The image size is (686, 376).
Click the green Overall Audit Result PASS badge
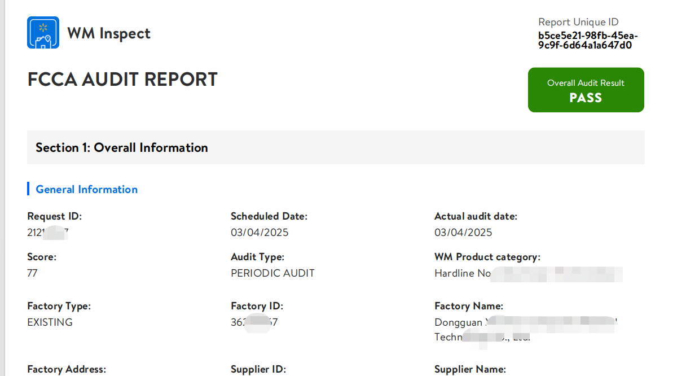point(586,90)
